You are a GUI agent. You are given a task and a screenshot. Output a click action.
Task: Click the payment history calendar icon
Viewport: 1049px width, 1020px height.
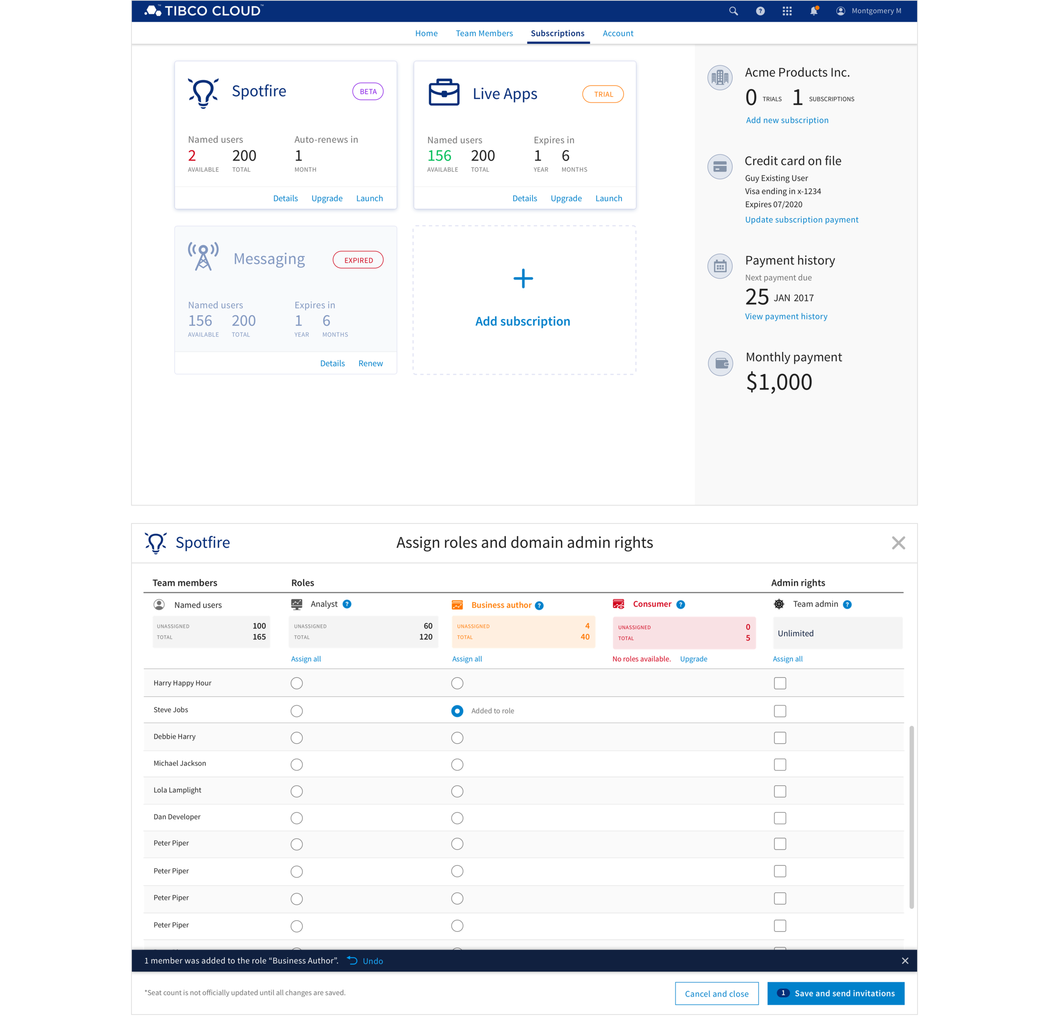[x=720, y=266]
